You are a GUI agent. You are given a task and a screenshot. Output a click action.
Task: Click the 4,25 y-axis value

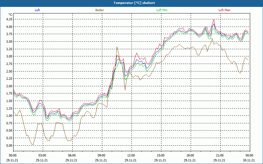coord(9,19)
